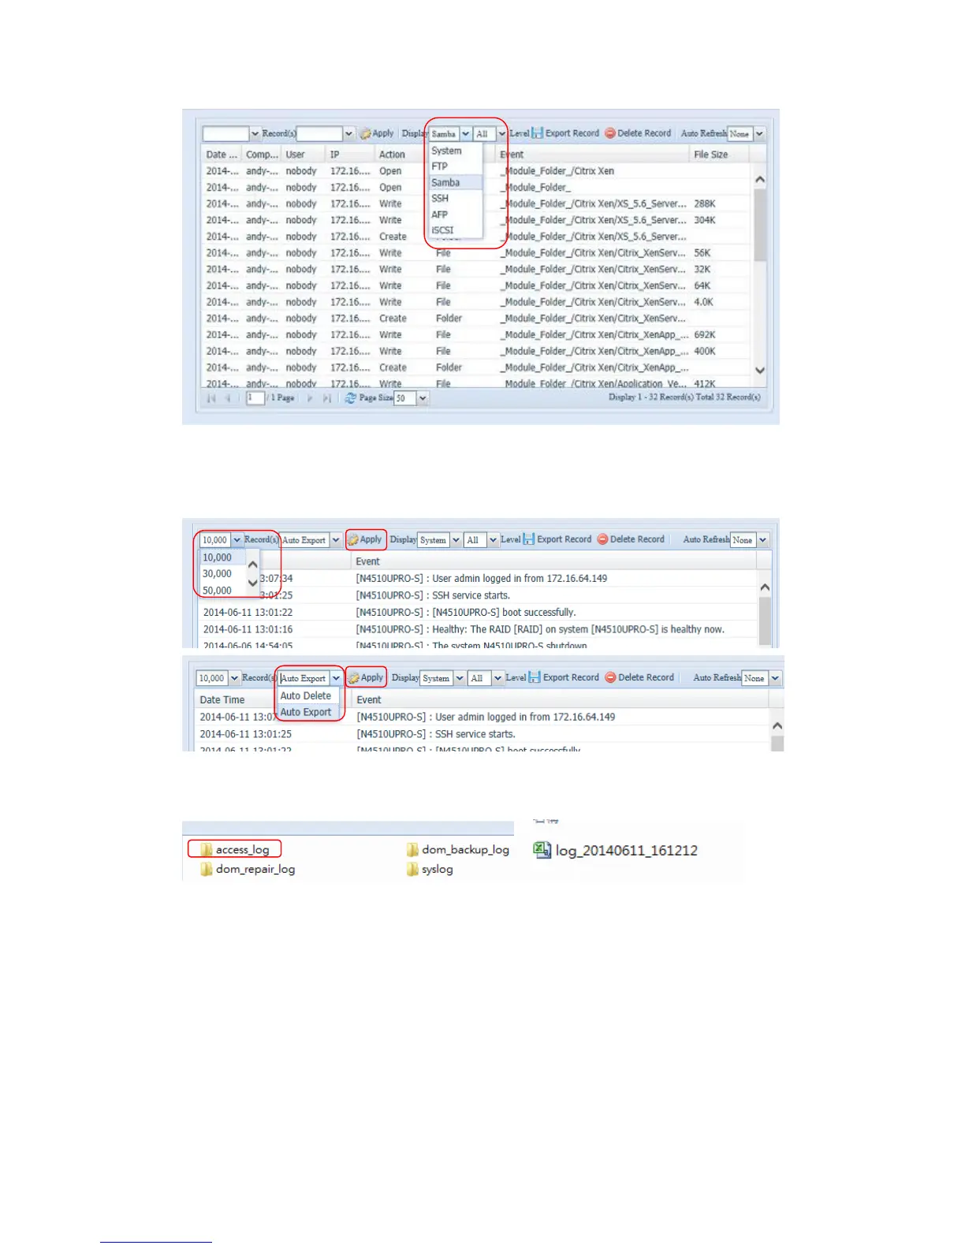Image resolution: width=965 pixels, height=1249 pixels.
Task: Sort by the User column header
Action: (x=304, y=155)
